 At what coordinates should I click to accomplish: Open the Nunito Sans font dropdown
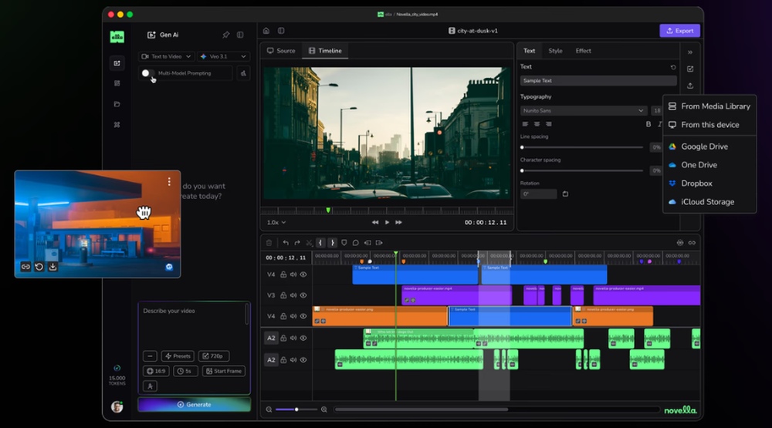pos(583,111)
